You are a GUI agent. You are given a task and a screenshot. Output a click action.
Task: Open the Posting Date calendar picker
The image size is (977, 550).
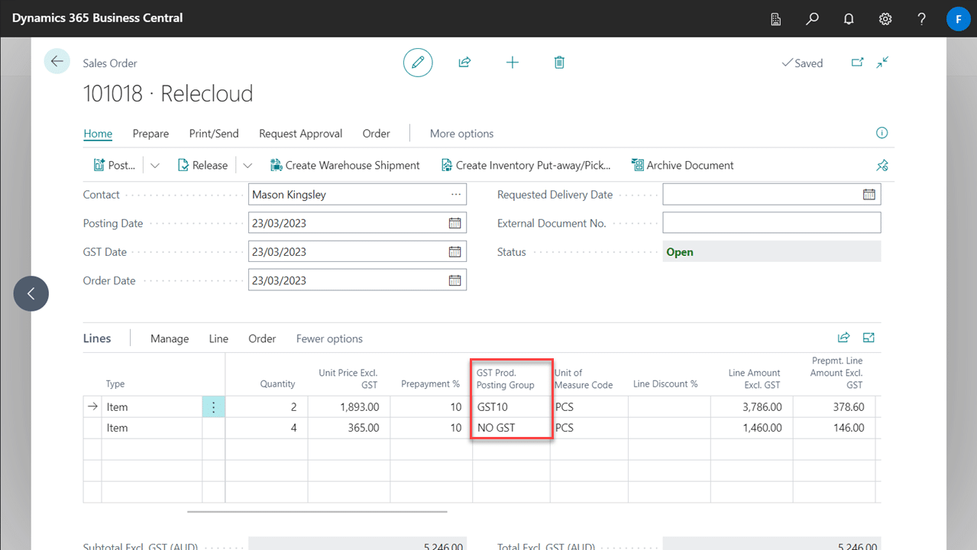click(x=455, y=223)
